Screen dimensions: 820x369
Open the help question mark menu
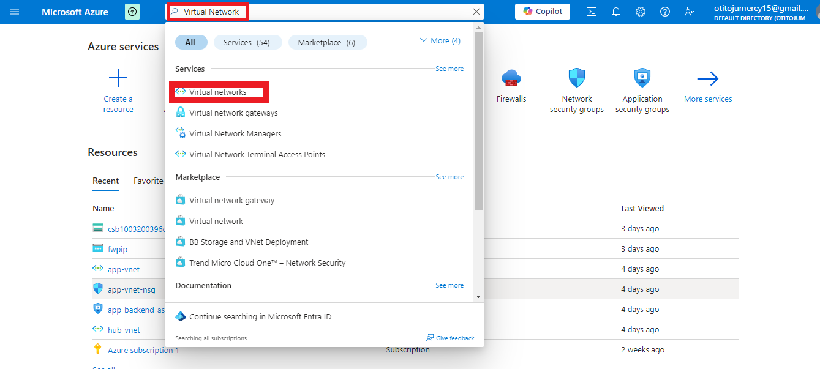pos(665,12)
